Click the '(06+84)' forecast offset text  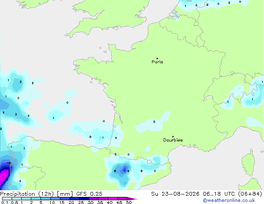pyautogui.click(x=250, y=194)
